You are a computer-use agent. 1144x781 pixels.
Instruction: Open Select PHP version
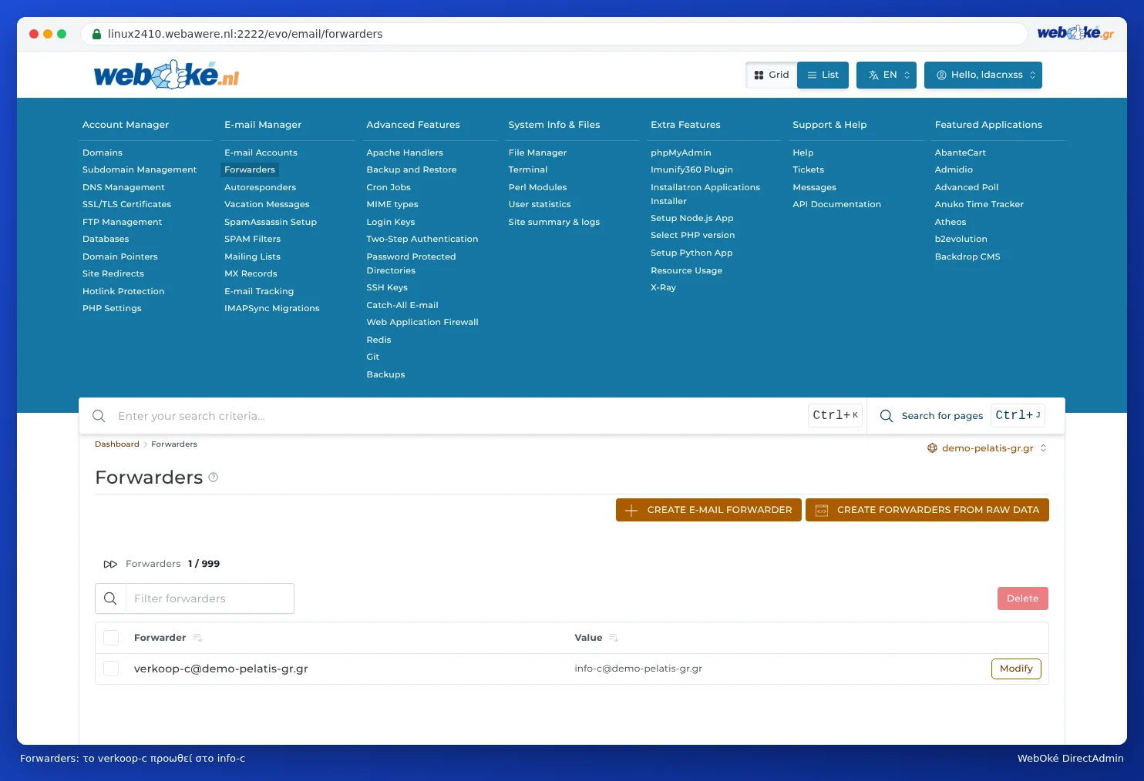pyautogui.click(x=692, y=235)
